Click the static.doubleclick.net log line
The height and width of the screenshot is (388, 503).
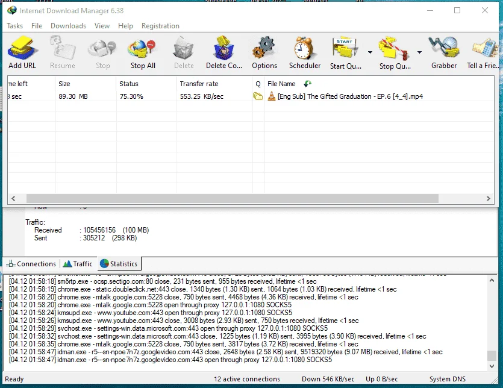[203, 289]
